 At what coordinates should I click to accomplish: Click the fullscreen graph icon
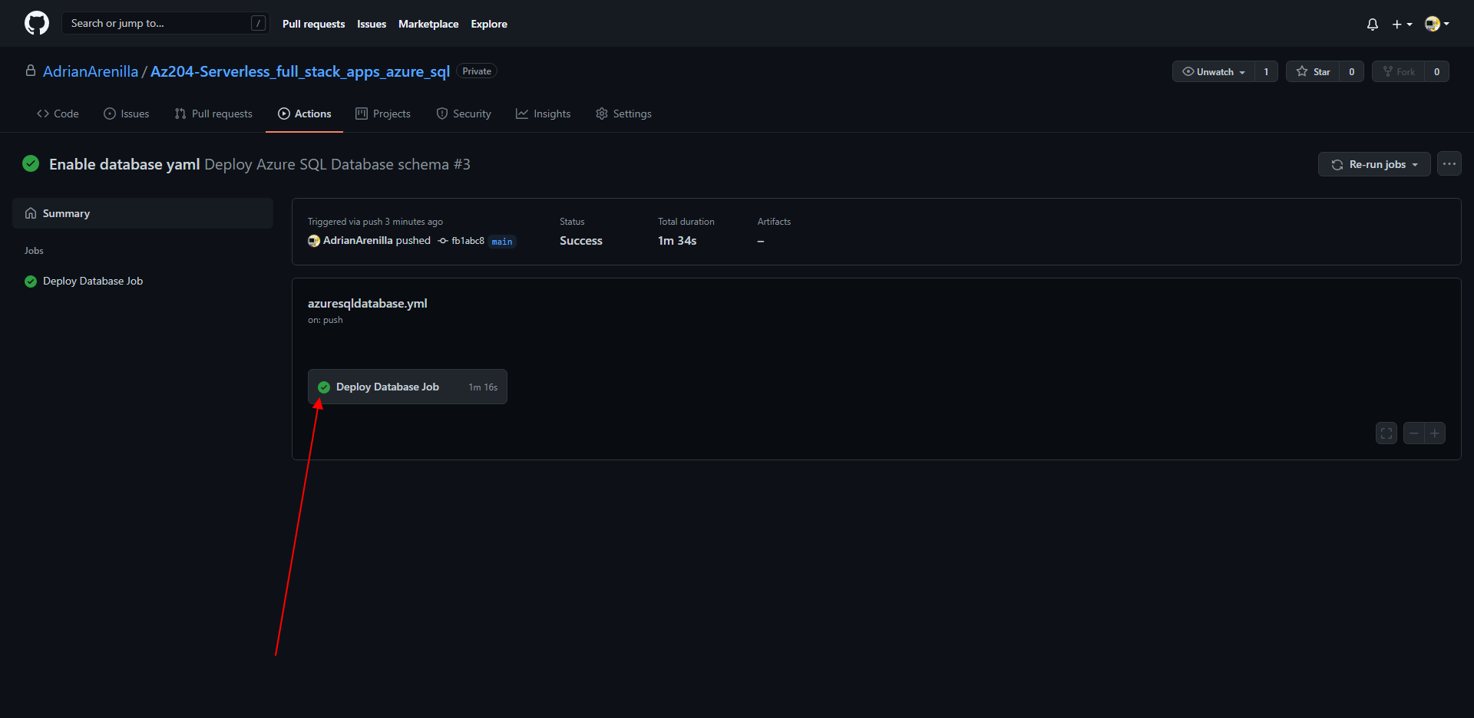tap(1386, 433)
